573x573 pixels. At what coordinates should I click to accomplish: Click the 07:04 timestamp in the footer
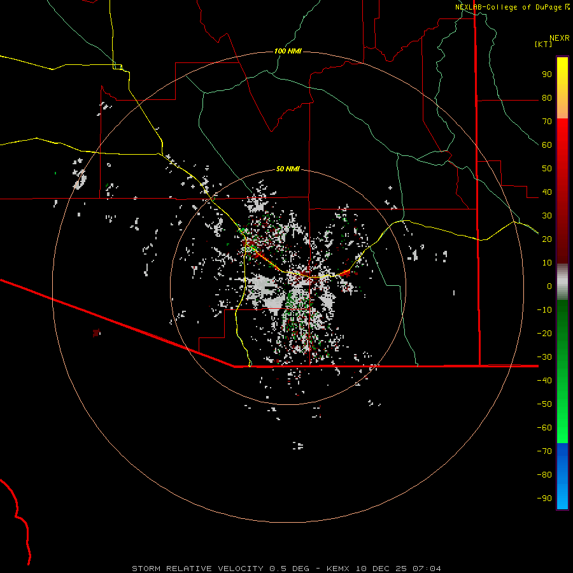pos(427,569)
